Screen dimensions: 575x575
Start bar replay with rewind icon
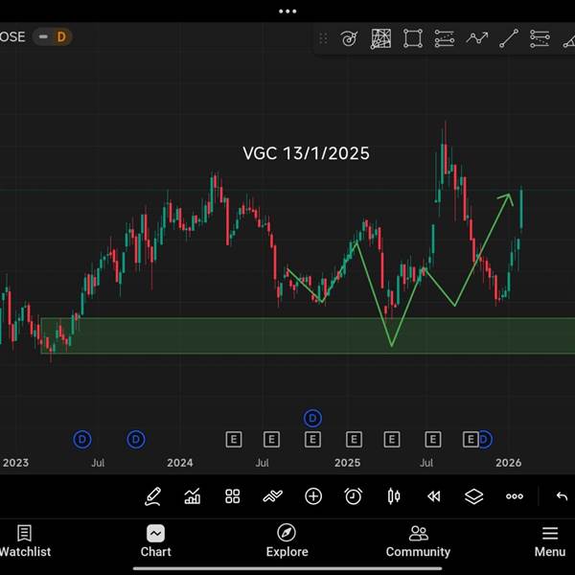[434, 496]
